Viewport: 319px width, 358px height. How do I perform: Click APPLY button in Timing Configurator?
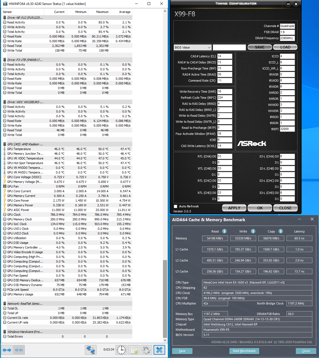234,208
